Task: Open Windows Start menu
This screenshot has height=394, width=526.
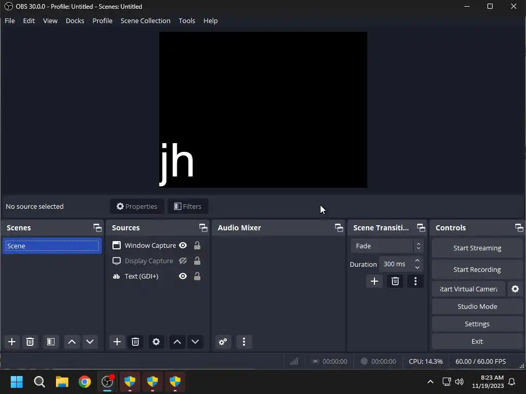Action: click(16, 382)
